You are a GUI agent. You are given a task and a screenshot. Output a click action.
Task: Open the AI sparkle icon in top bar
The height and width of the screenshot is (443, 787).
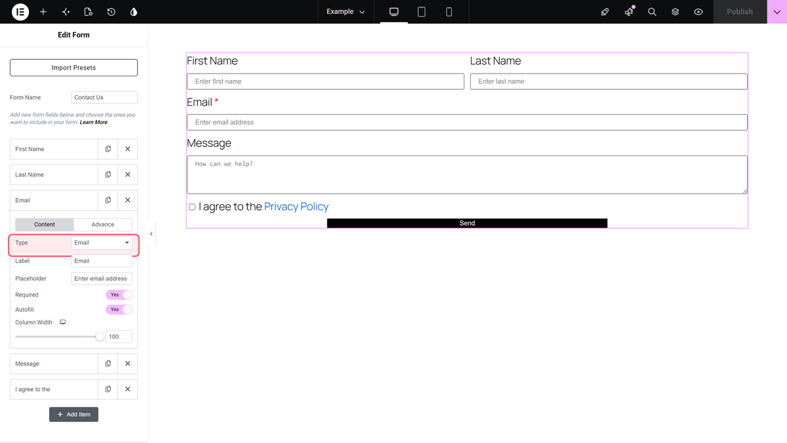click(66, 12)
